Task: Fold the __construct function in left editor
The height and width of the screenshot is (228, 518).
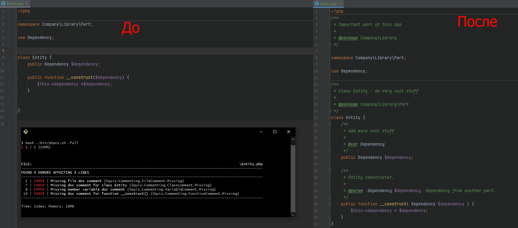Action: 16,78
